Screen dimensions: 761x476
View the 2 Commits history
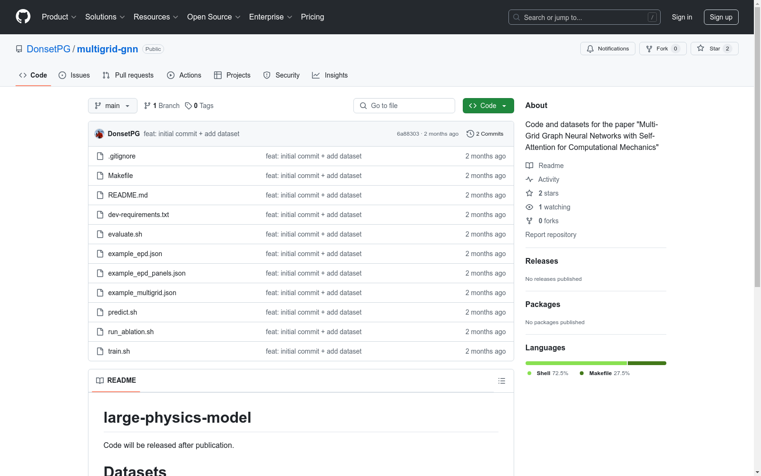pos(485,134)
